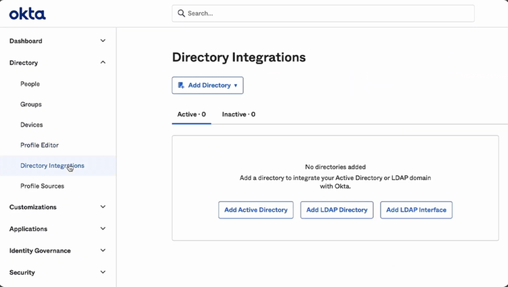
Task: Click the search magnifier icon
Action: tap(182, 14)
